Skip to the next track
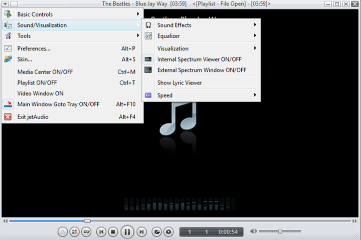 (141, 232)
